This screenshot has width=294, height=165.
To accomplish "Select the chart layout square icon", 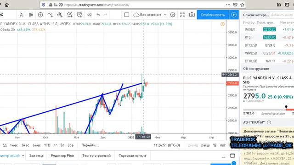I will point(127,15).
